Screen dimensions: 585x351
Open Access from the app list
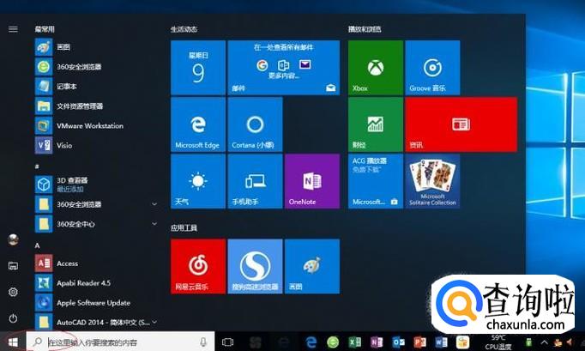tap(95, 263)
